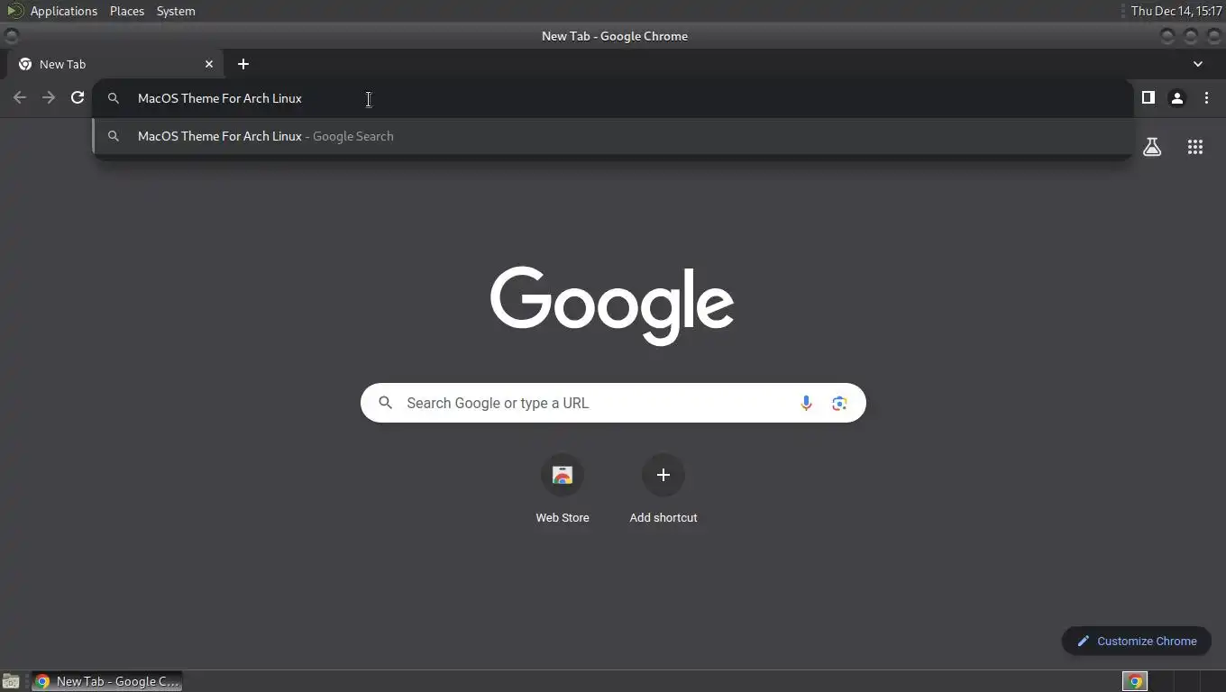Click the address bar text field
1226x692 pixels.
pos(613,98)
